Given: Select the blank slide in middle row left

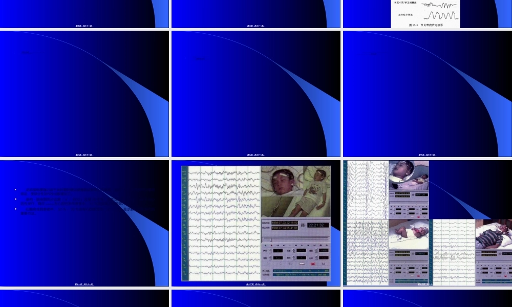Looking at the screenshot, I should point(84,94).
